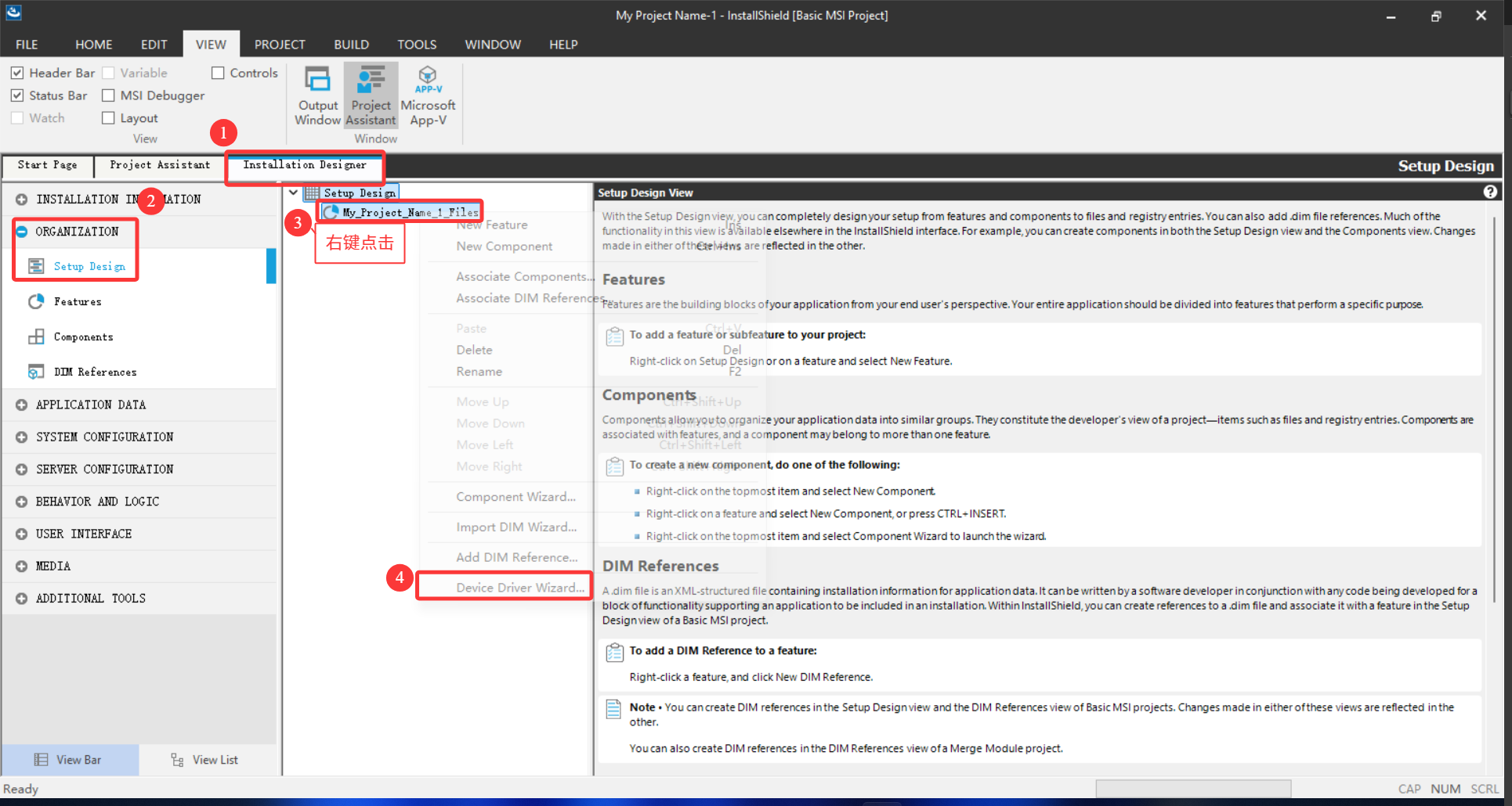Switch to the Project Assistant document tab
1512x806 pixels.
[x=160, y=165]
